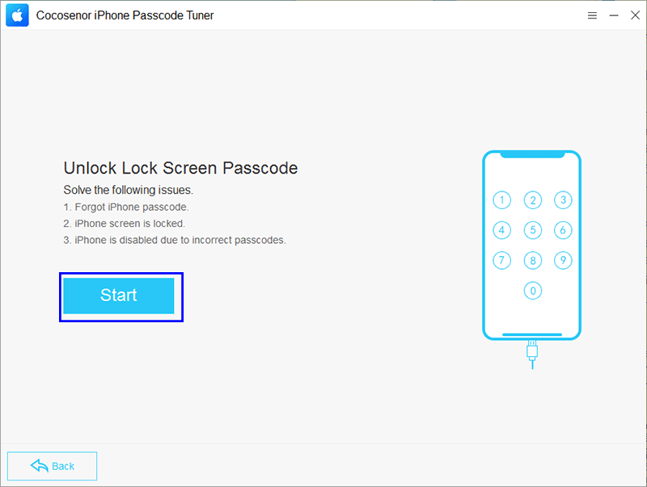Tap keypad digit 1 on phone illustration
Image resolution: width=647 pixels, height=487 pixels.
pos(501,200)
